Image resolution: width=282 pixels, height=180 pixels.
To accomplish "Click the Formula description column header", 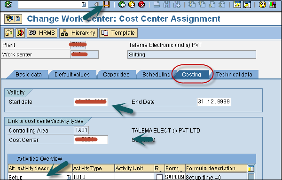I will pyautogui.click(x=216, y=168).
